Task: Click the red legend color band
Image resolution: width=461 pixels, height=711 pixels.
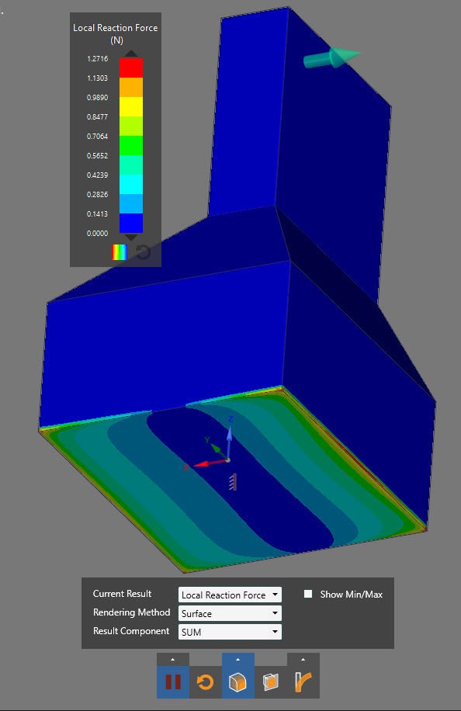Action: click(131, 68)
